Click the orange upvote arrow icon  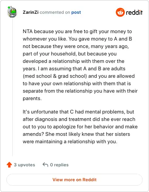click(x=9, y=165)
